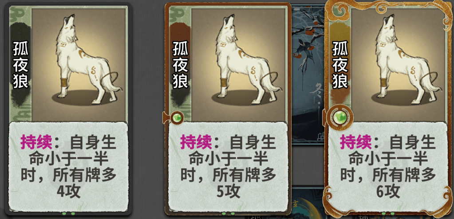
Task: Open the description box ending in 6攻
Action: tap(388, 167)
